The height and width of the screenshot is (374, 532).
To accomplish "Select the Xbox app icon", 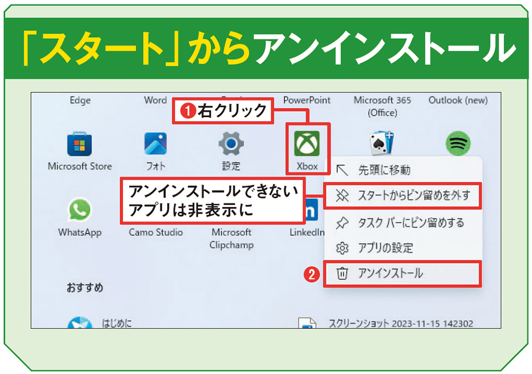I will tap(307, 143).
